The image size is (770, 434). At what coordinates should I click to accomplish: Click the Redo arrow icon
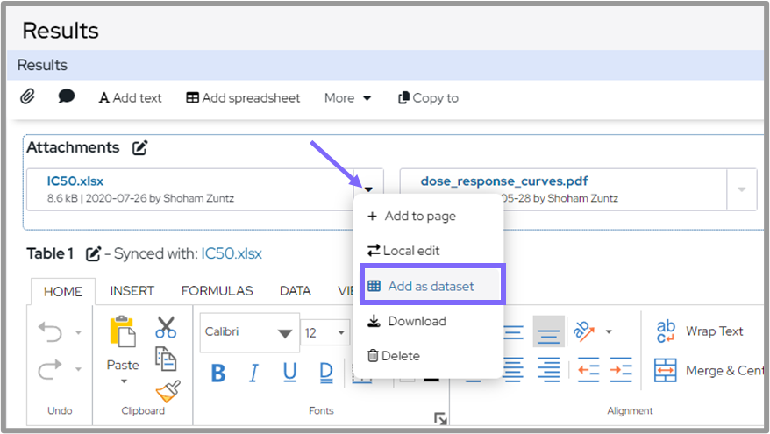coord(49,370)
